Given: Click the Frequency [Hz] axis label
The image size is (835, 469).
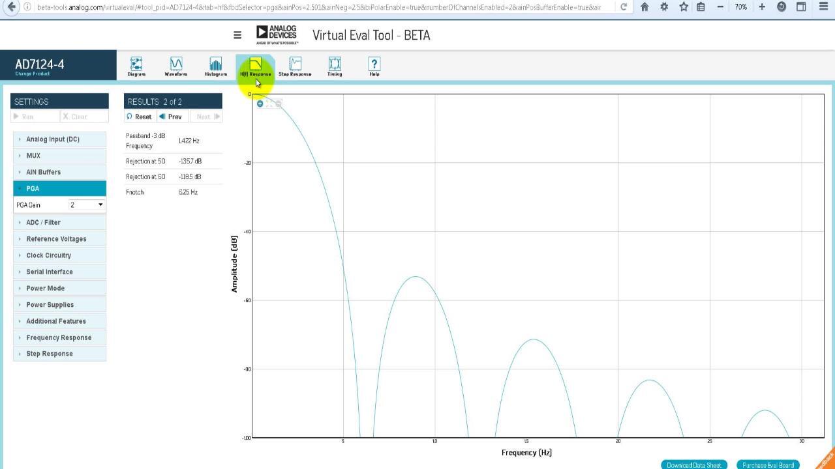Looking at the screenshot, I should 526,453.
